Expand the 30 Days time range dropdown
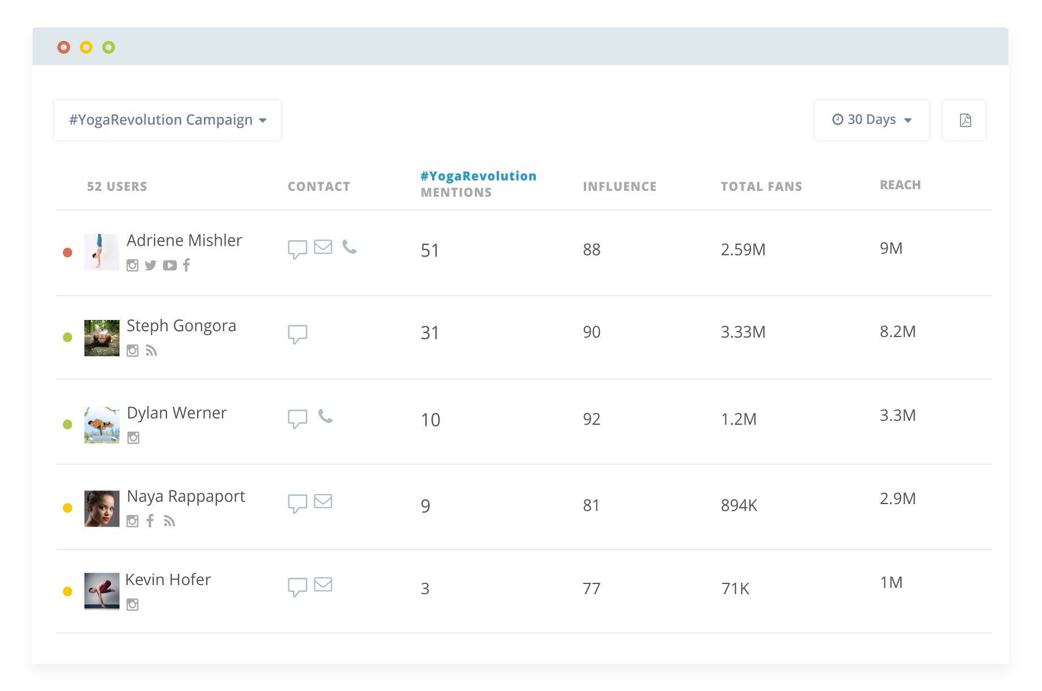Screen dimensions: 1042x691 872,120
